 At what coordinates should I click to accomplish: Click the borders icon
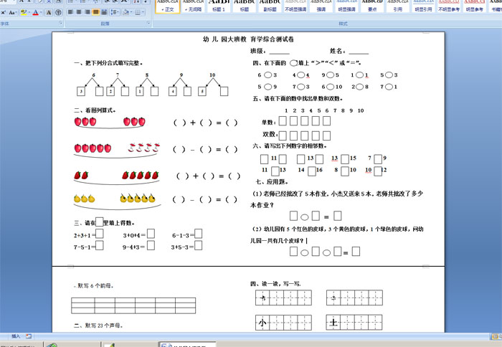coord(138,12)
